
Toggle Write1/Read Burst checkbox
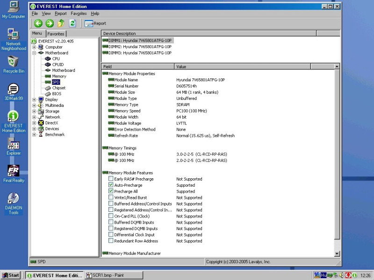(x=111, y=197)
